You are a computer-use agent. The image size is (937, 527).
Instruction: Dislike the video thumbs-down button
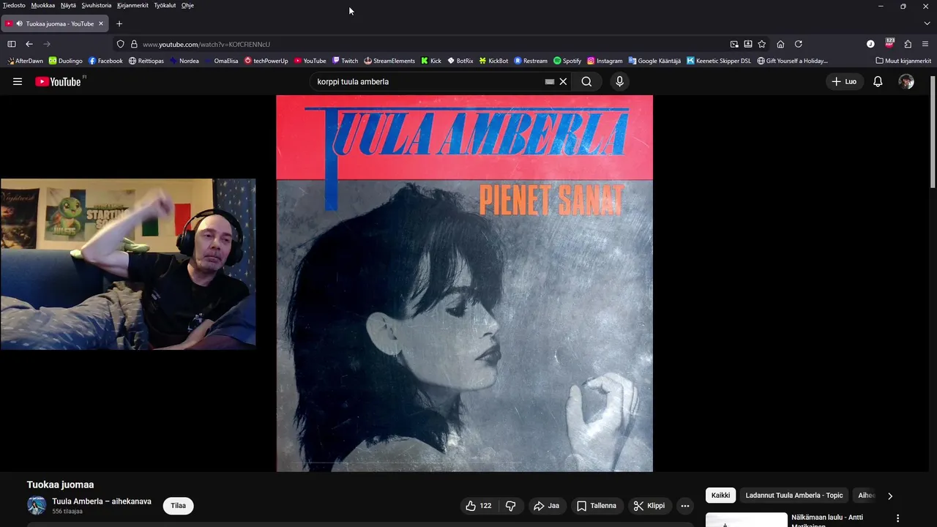point(511,506)
